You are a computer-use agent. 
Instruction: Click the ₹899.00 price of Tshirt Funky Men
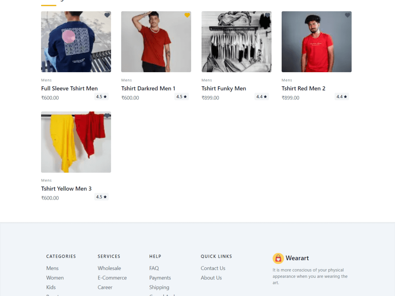click(x=210, y=97)
